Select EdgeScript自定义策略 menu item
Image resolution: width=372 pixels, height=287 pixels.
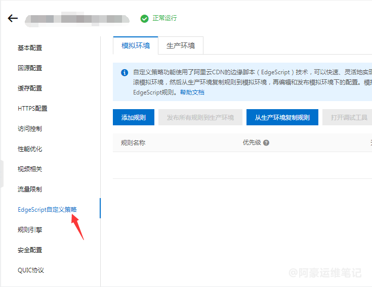coord(47,210)
